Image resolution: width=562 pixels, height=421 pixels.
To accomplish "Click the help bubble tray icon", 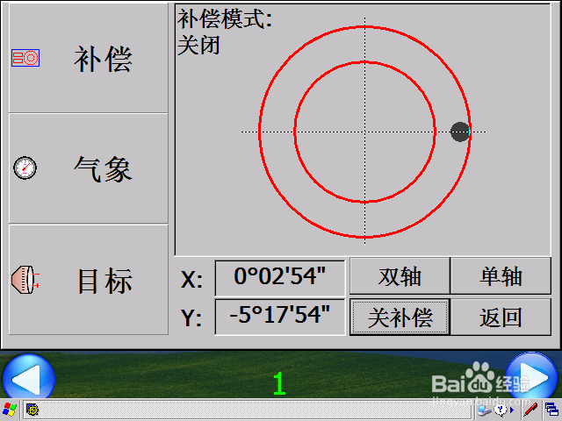I will 501,410.
